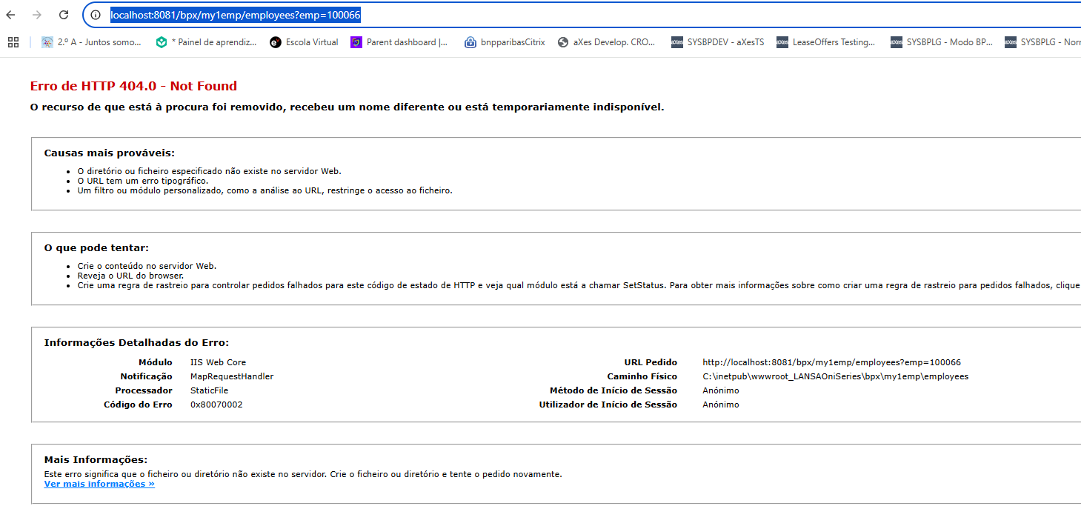This screenshot has width=1081, height=506.
Task: Open the SYSBPDEV - aXesTS bookmark
Action: pos(717,42)
